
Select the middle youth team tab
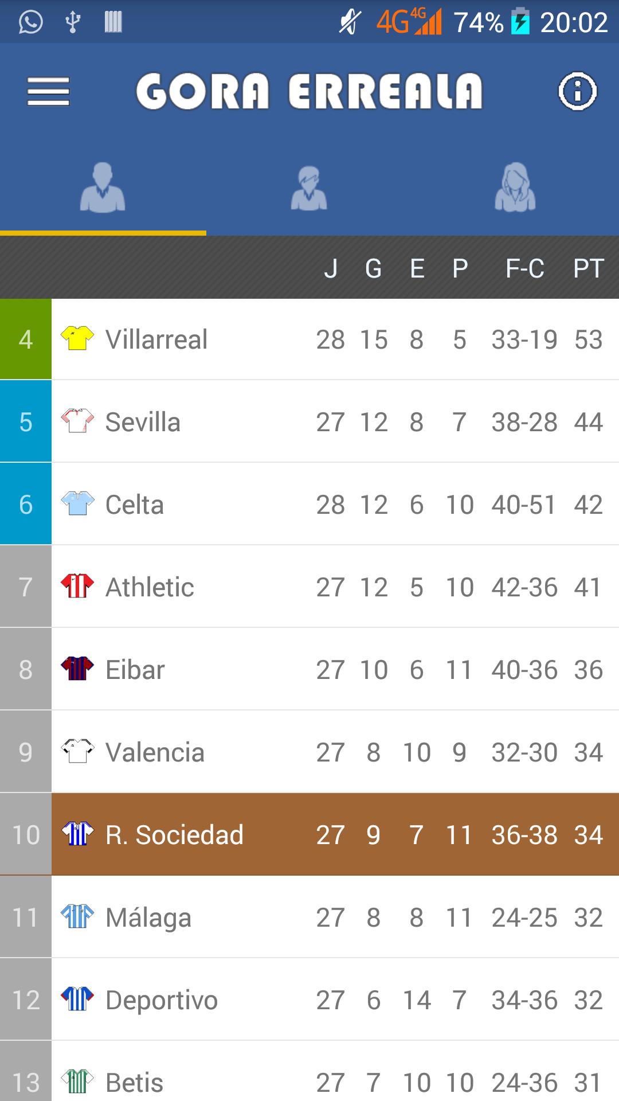[309, 188]
